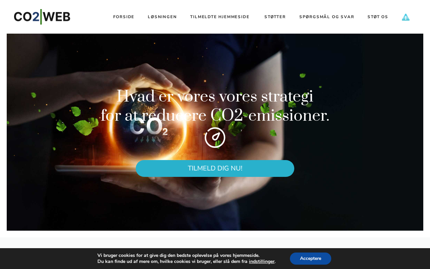This screenshot has height=269, width=430.
Task: Open the cookie indstillinger link
Action: (262, 262)
